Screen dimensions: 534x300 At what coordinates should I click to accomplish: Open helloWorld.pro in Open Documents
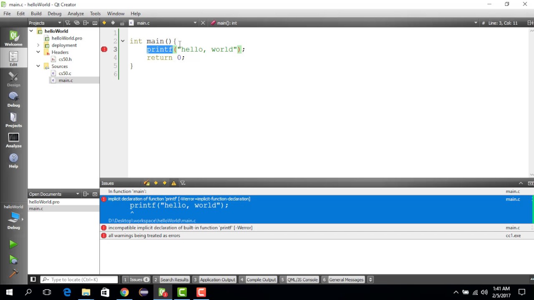(44, 202)
